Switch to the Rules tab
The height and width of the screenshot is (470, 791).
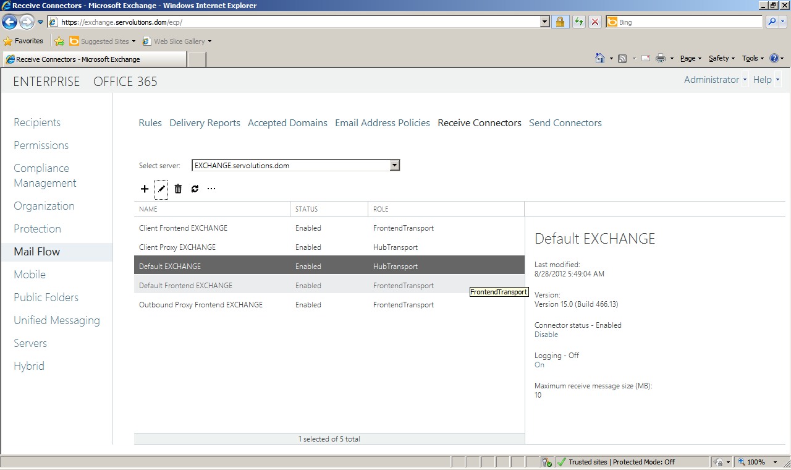150,123
